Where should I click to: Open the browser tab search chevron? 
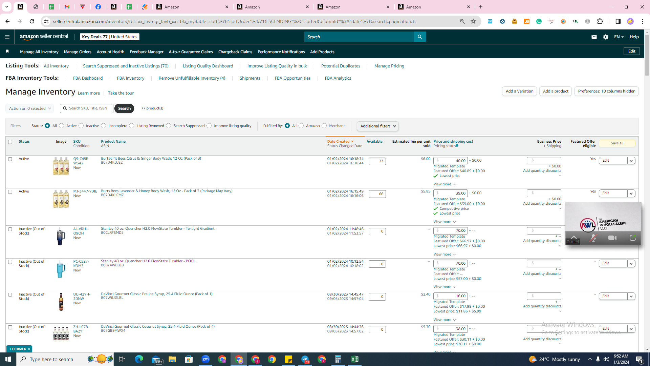pos(6,7)
